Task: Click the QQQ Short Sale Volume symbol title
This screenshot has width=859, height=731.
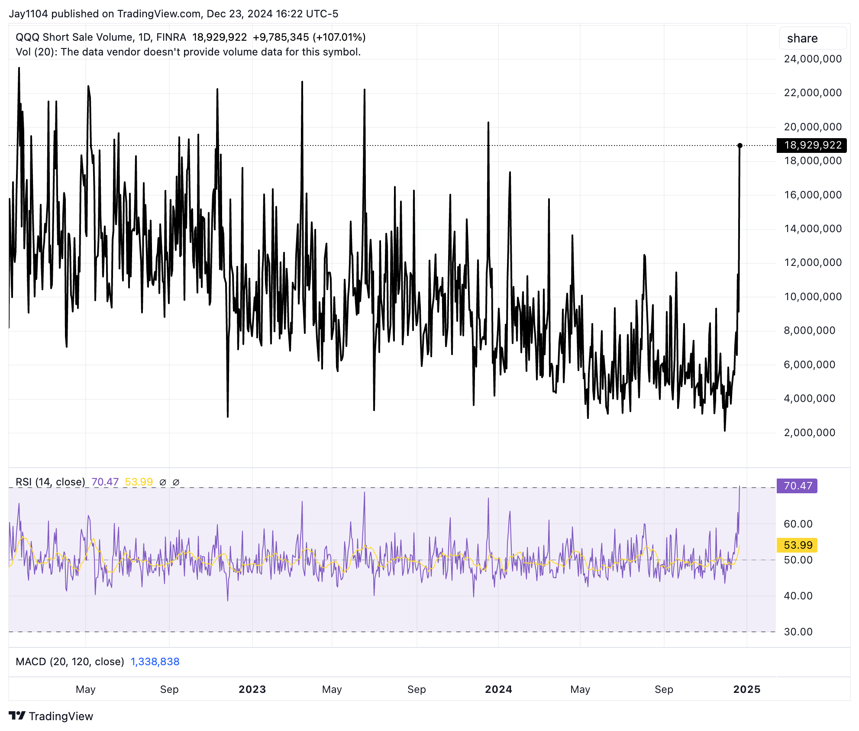Action: (101, 37)
